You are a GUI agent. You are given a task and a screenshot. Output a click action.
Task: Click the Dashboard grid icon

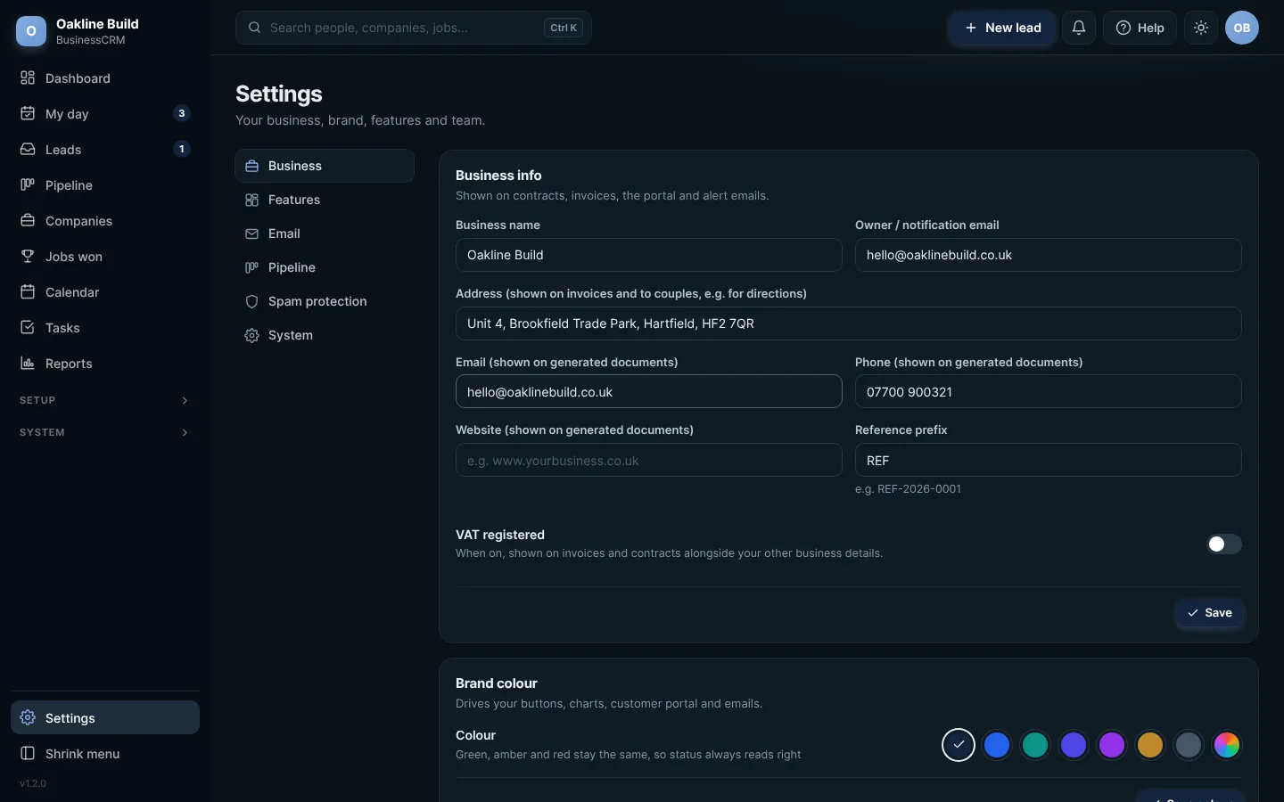pyautogui.click(x=28, y=78)
